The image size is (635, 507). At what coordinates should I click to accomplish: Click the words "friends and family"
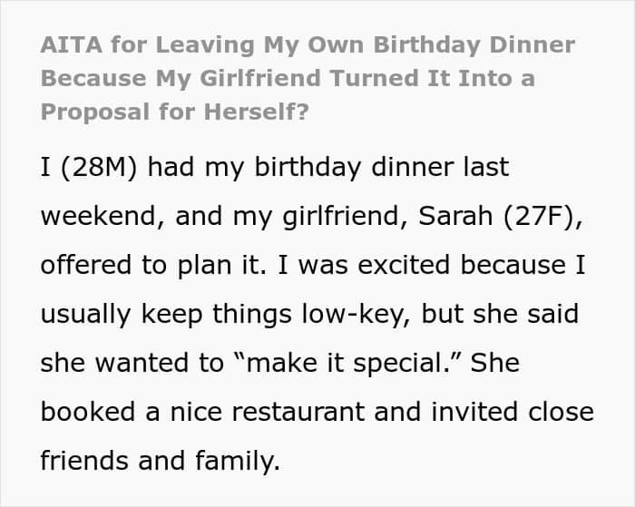click(x=159, y=462)
